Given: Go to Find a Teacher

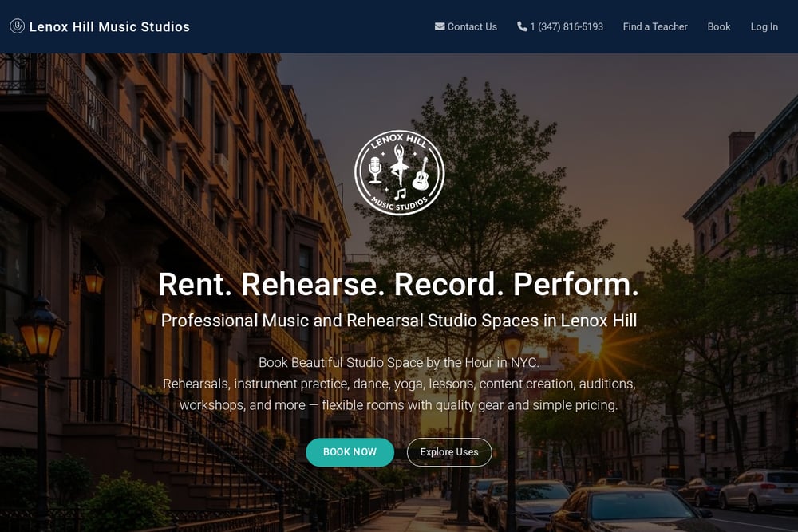Looking at the screenshot, I should (655, 26).
